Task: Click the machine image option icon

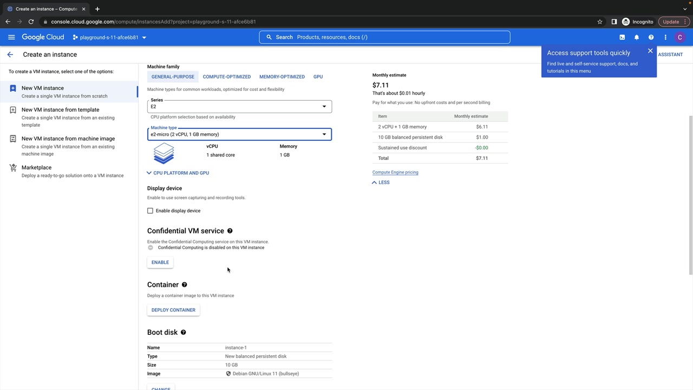Action: pyautogui.click(x=13, y=139)
